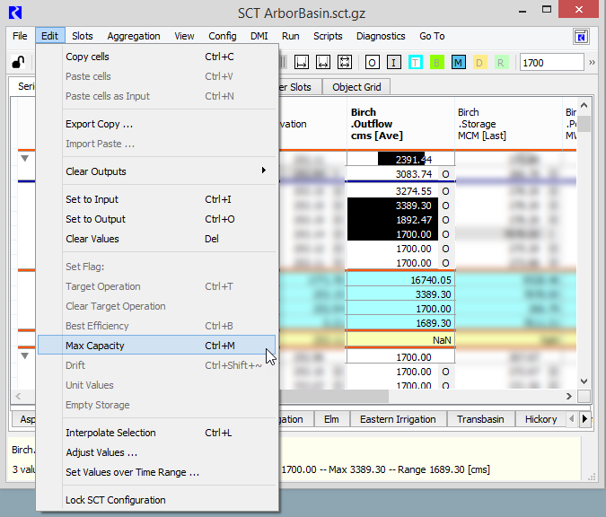Open the Eastern Irrigation object tab
This screenshot has width=606, height=517.
pyautogui.click(x=398, y=419)
